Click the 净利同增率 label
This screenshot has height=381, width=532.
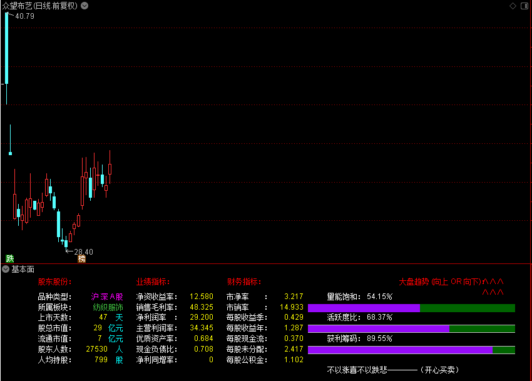[156, 360]
